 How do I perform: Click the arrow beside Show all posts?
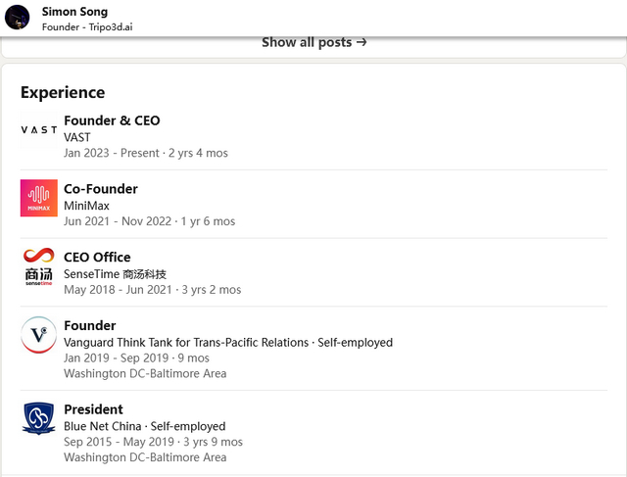(362, 42)
